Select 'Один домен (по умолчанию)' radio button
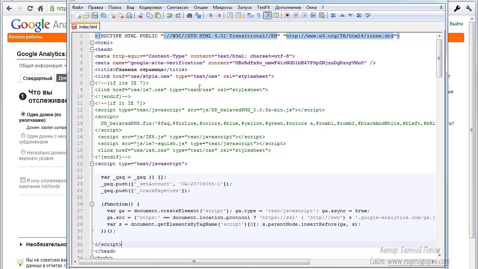 point(23,114)
